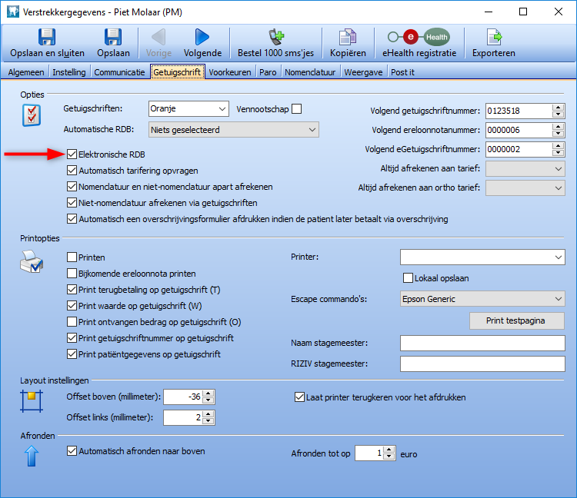Open Escape commando's Epson Generic dropdown

(x=482, y=299)
